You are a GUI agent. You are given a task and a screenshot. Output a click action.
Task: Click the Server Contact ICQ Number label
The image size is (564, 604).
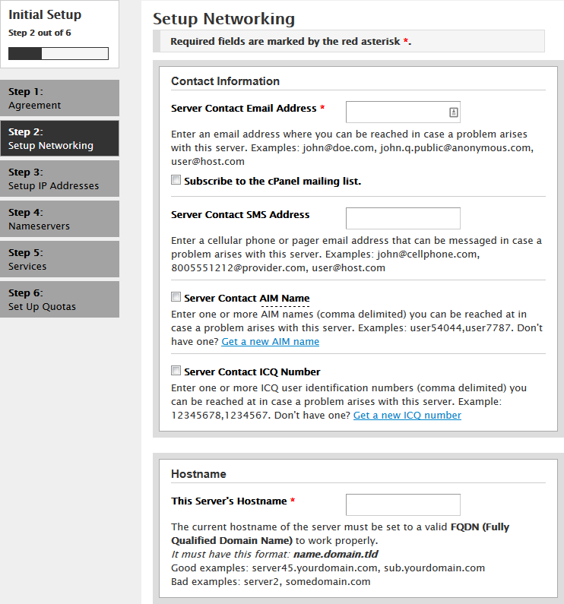252,372
